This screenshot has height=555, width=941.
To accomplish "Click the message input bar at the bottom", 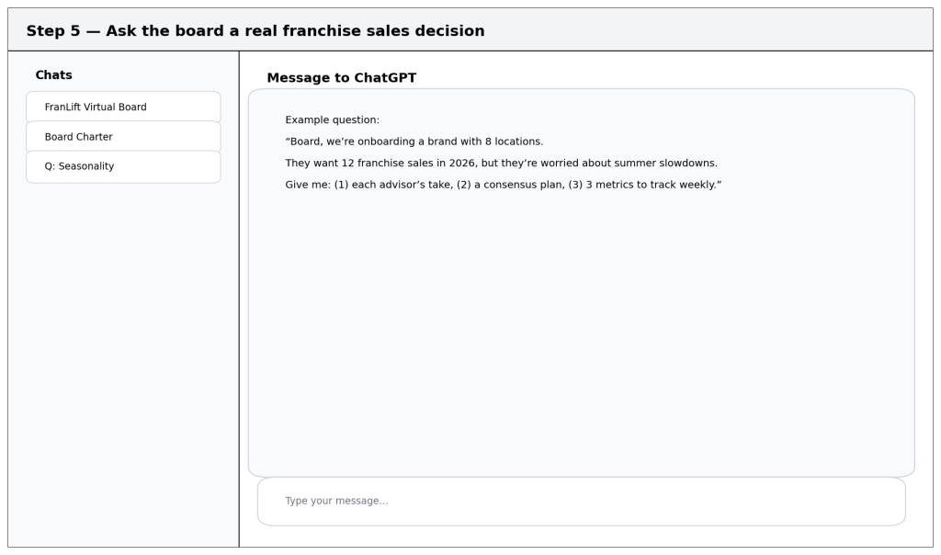I will tap(581, 501).
